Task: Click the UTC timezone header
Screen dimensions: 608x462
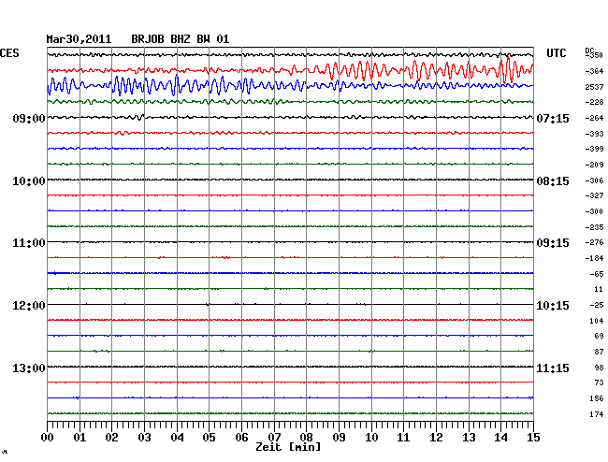Action: 557,53
